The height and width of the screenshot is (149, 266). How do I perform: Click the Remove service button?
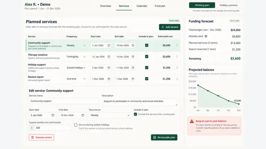click(42, 137)
